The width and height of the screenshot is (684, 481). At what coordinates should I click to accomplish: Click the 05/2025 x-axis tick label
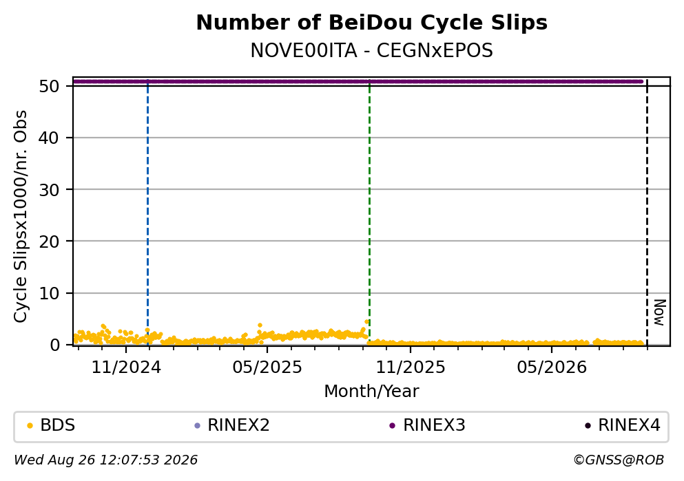(267, 367)
